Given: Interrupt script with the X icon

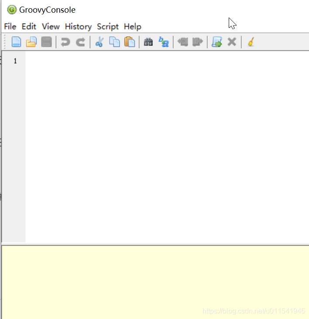Looking at the screenshot, I should click(x=232, y=42).
